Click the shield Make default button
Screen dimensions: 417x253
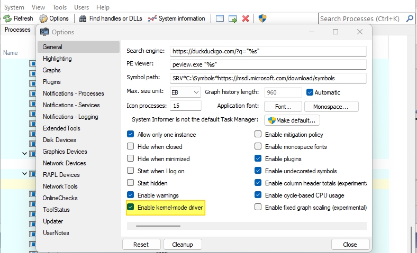click(292, 120)
